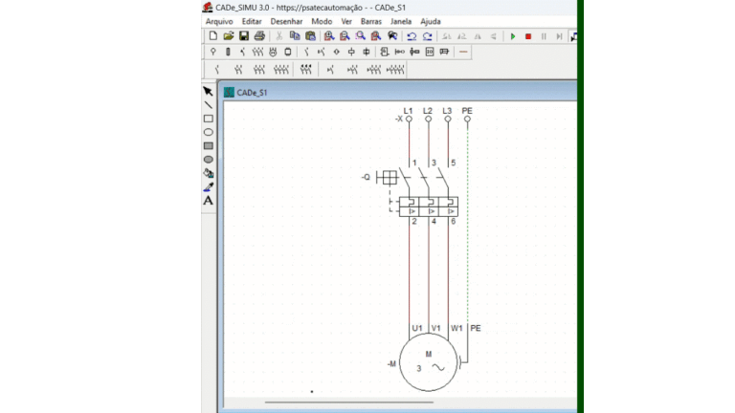Click the W1 motor terminal label
Screen dimensions: 735x413
(457, 328)
